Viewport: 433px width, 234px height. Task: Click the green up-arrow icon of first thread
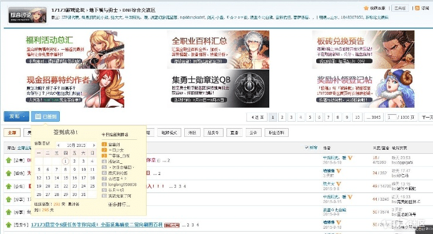click(9, 160)
